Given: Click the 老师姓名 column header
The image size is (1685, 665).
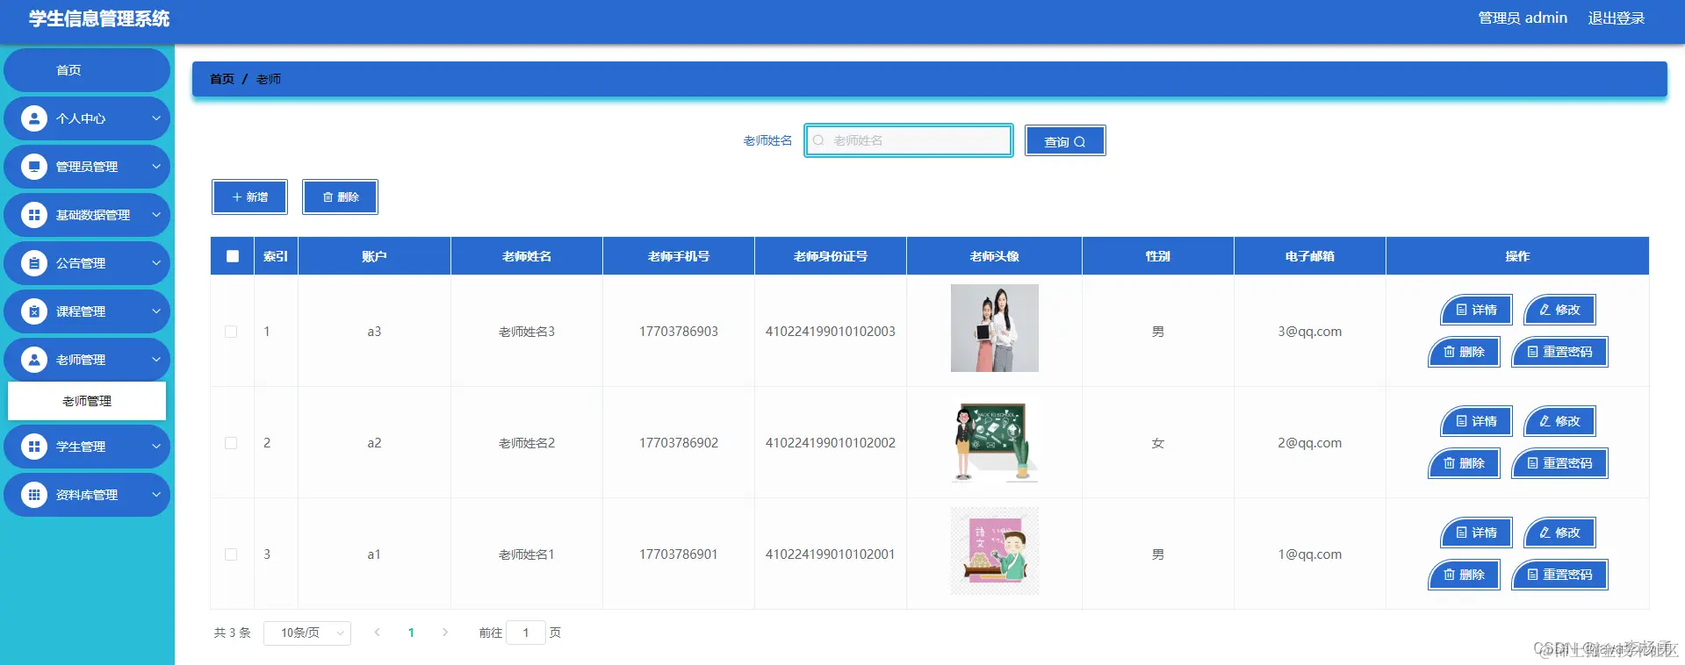Looking at the screenshot, I should (x=527, y=256).
